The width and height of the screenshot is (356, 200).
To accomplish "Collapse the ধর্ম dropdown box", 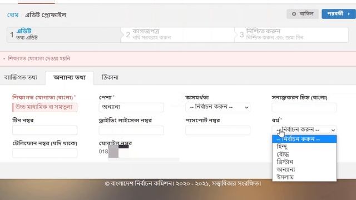I will pos(304,130).
